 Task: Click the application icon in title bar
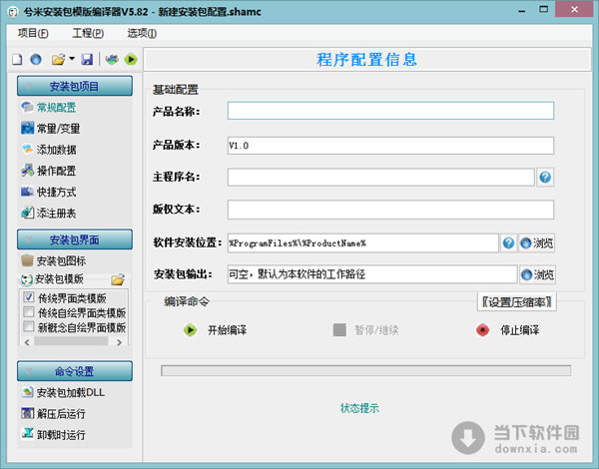[13, 12]
